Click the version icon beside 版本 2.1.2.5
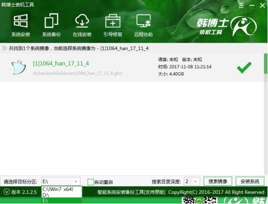This screenshot has width=268, height=204. [x=7, y=192]
